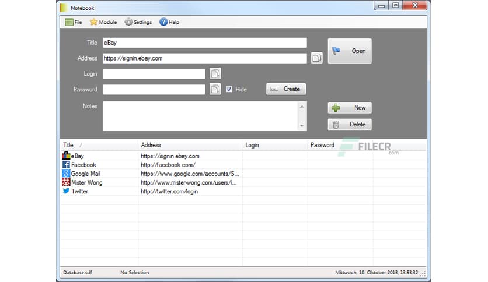Select the Twitter row title

(79, 191)
